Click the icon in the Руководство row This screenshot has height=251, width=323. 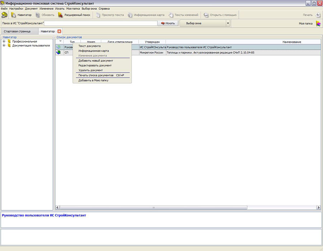click(58, 47)
